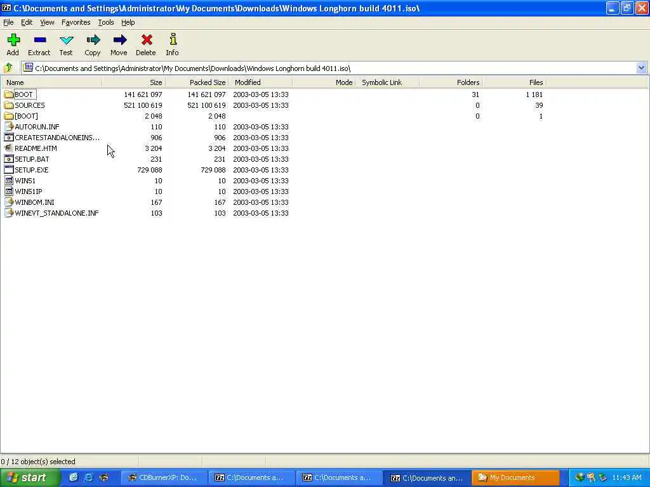This screenshot has height=487, width=650.
Task: Sort by the Modified column header
Action: 261,82
